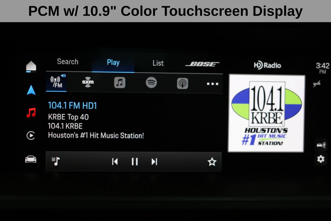Tap "Houston's #1 Hit Music Station!" text
331x221 pixels.
[96, 136]
